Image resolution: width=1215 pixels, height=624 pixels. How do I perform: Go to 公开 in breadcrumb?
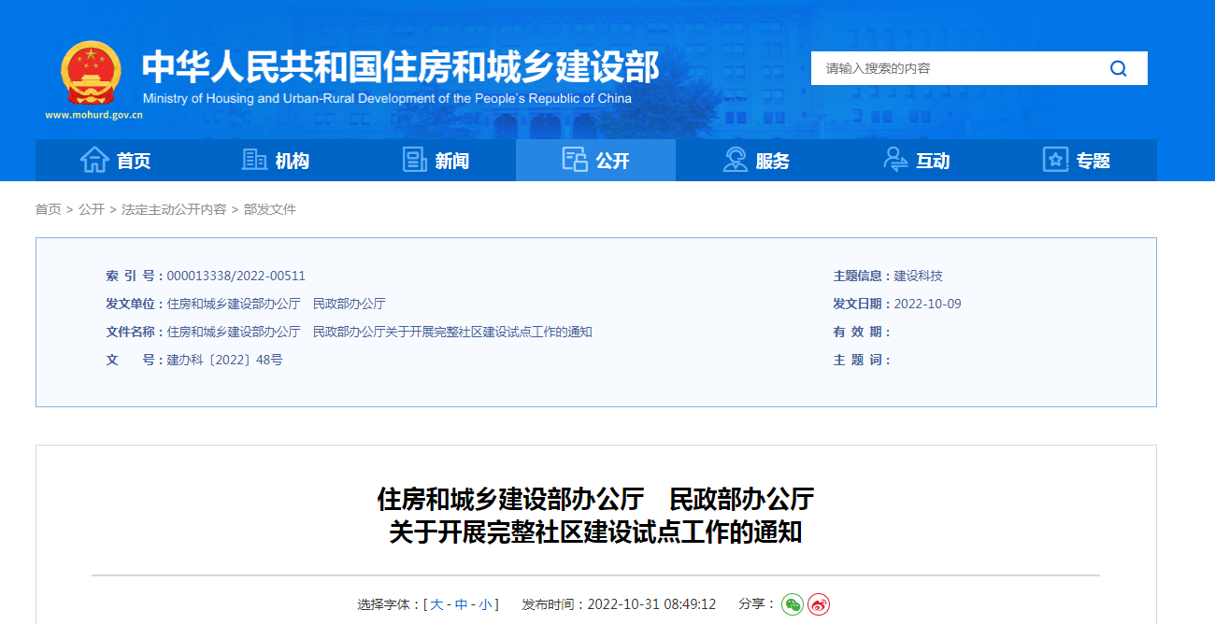point(92,209)
